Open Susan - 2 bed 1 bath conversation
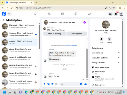The width and height of the screenshot is (127, 95). pos(19,74)
